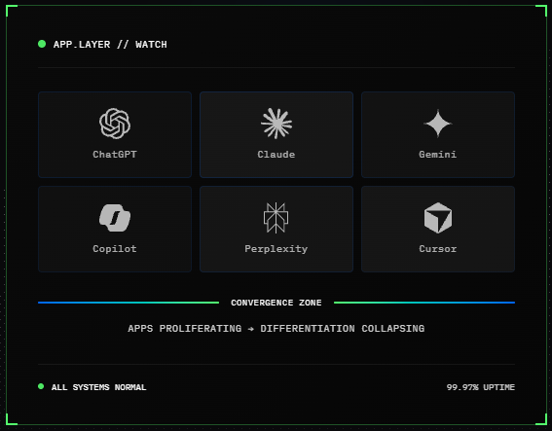Click the Perplexity logo icon

pos(276,218)
